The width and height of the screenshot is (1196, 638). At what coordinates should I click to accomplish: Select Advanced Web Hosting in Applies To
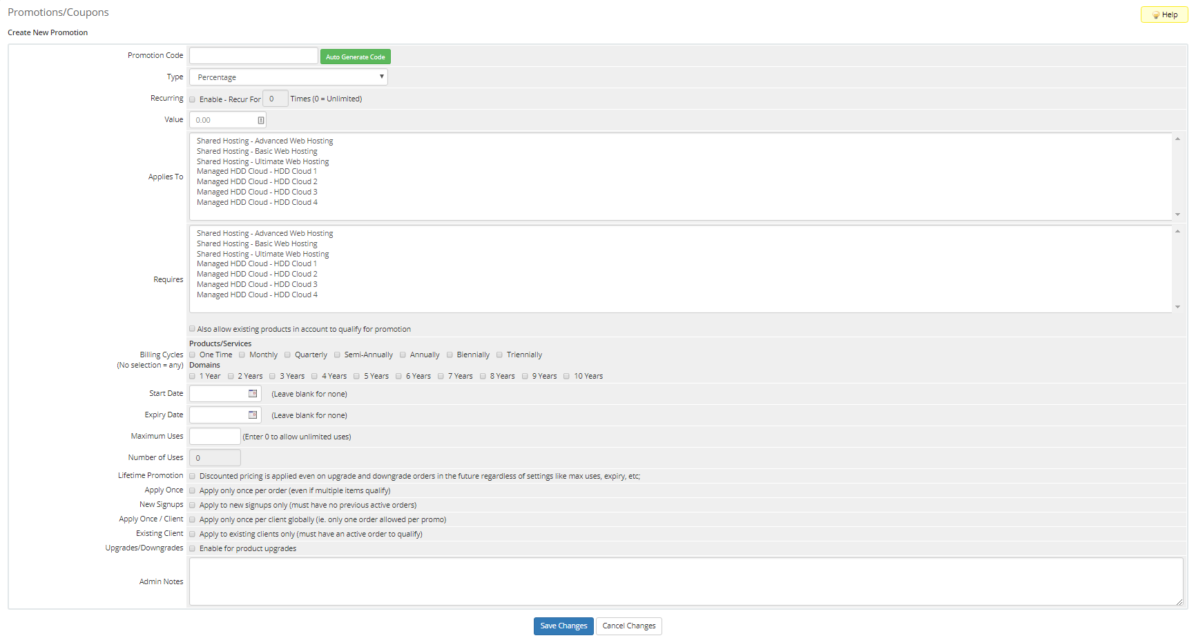point(264,141)
